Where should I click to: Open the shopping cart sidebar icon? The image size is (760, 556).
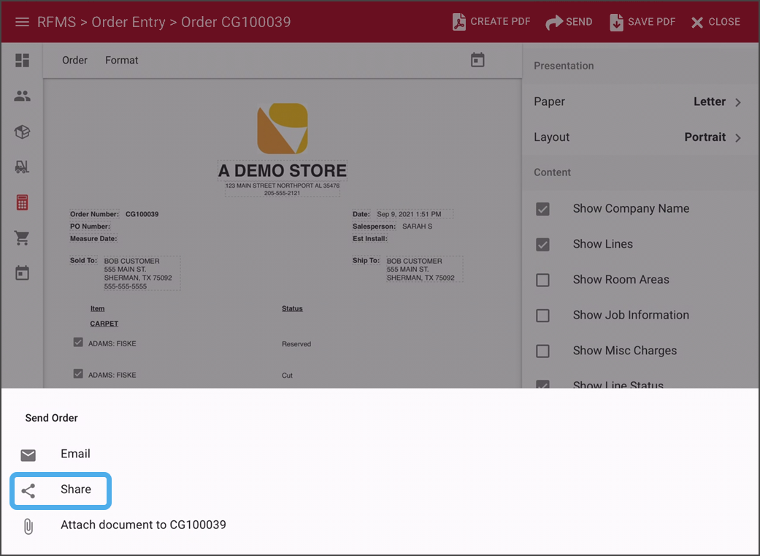(x=22, y=238)
